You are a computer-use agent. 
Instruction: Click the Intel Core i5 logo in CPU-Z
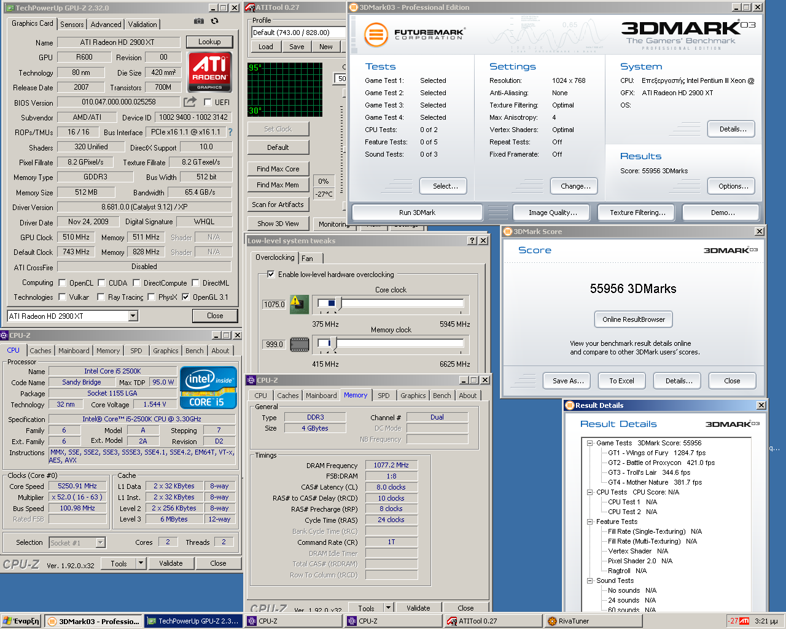[x=209, y=387]
